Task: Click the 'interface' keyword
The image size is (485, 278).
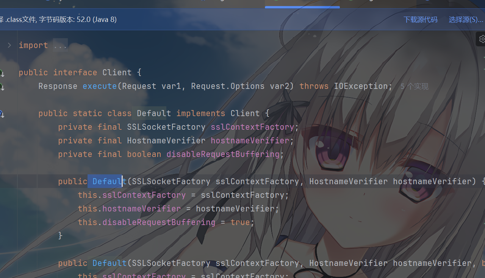Action: coord(75,73)
